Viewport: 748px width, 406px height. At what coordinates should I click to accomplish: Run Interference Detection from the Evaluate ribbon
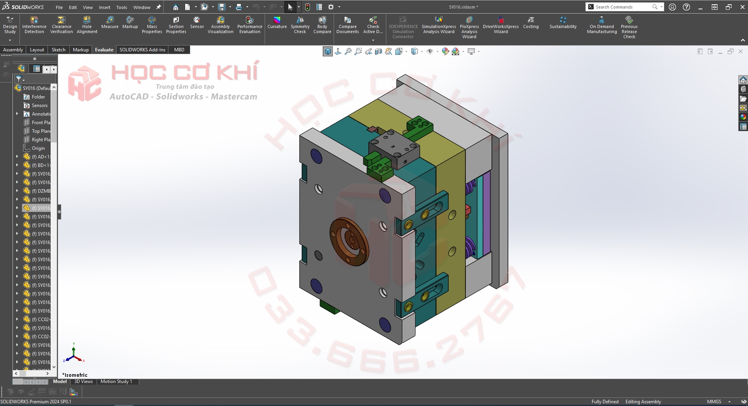pos(34,25)
